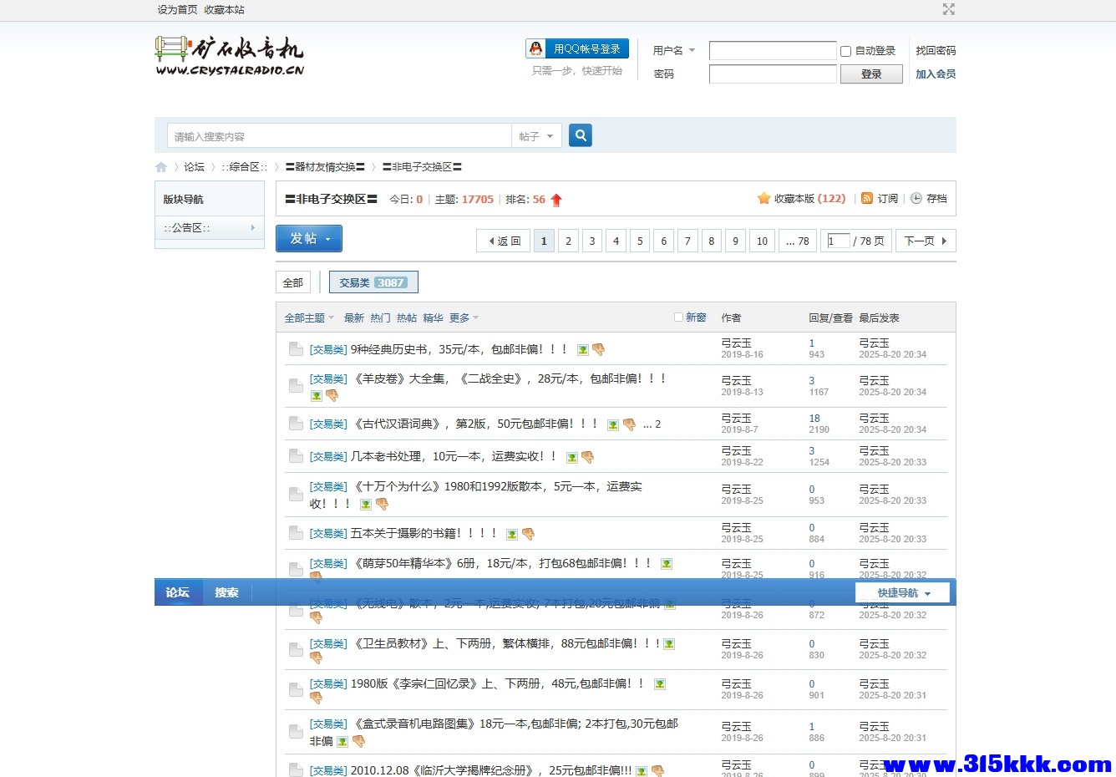Expand the 更多 filter dropdown
The height and width of the screenshot is (777, 1116).
pyautogui.click(x=460, y=317)
